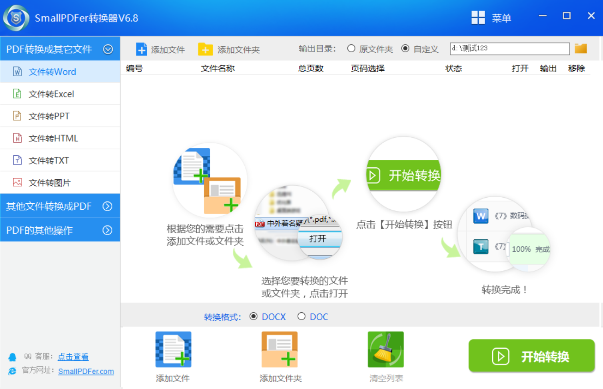Click the grid icon next to 菜单

[478, 18]
